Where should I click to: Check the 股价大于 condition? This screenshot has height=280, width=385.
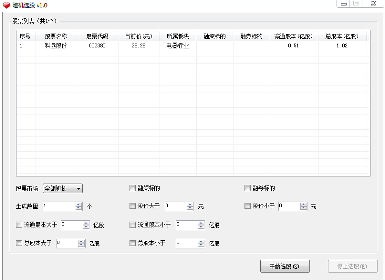click(x=133, y=206)
